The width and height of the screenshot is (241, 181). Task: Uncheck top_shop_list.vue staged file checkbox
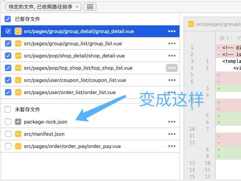pyautogui.click(x=8, y=68)
